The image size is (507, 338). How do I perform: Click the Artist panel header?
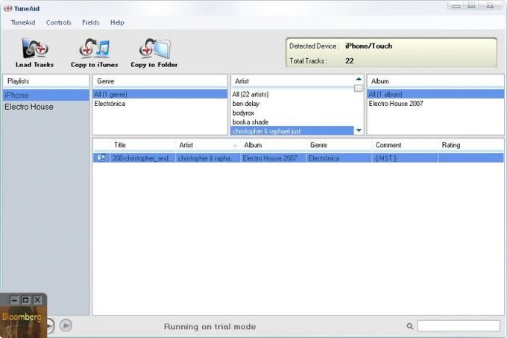coord(292,81)
